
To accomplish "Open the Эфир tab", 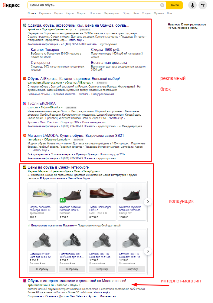I will pyautogui.click(x=126, y=13).
